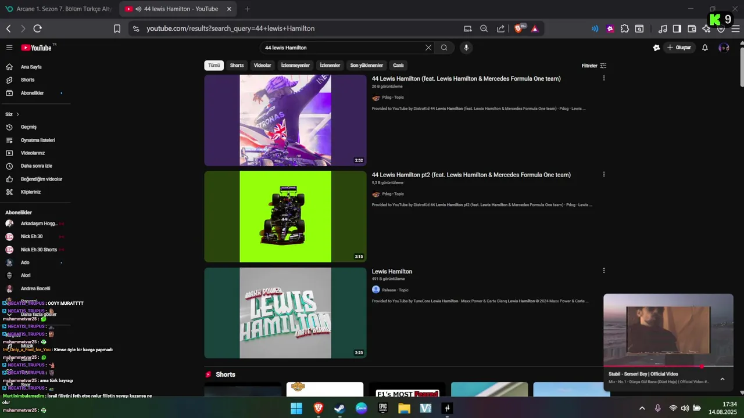
Task: Open Pdog - Topic channel of first result
Action: (392, 98)
